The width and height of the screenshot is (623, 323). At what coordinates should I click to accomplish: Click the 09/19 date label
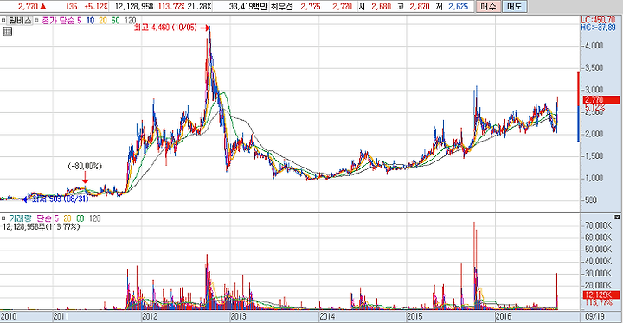coord(594,316)
